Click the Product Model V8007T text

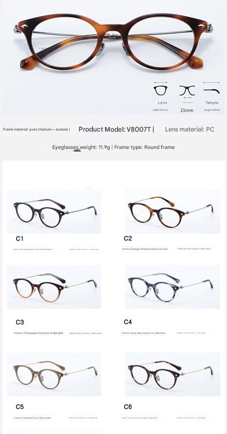(115, 129)
